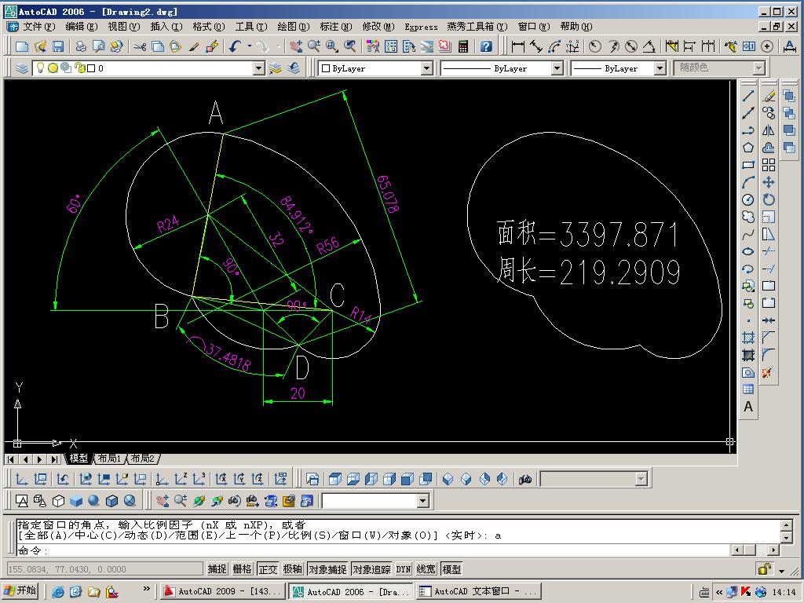Open the 绘图(D) menu
The image size is (804, 603).
tap(294, 27)
